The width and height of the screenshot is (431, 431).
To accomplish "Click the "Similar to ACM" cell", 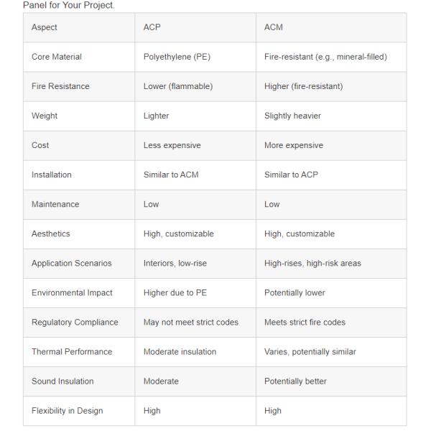I will [171, 175].
